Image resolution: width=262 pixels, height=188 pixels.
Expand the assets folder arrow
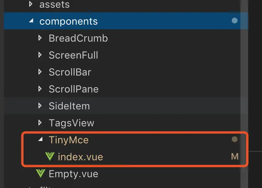(x=31, y=5)
